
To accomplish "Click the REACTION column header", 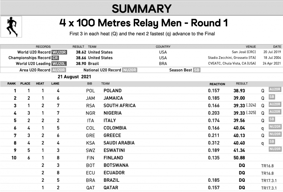I will pos(217,84).
